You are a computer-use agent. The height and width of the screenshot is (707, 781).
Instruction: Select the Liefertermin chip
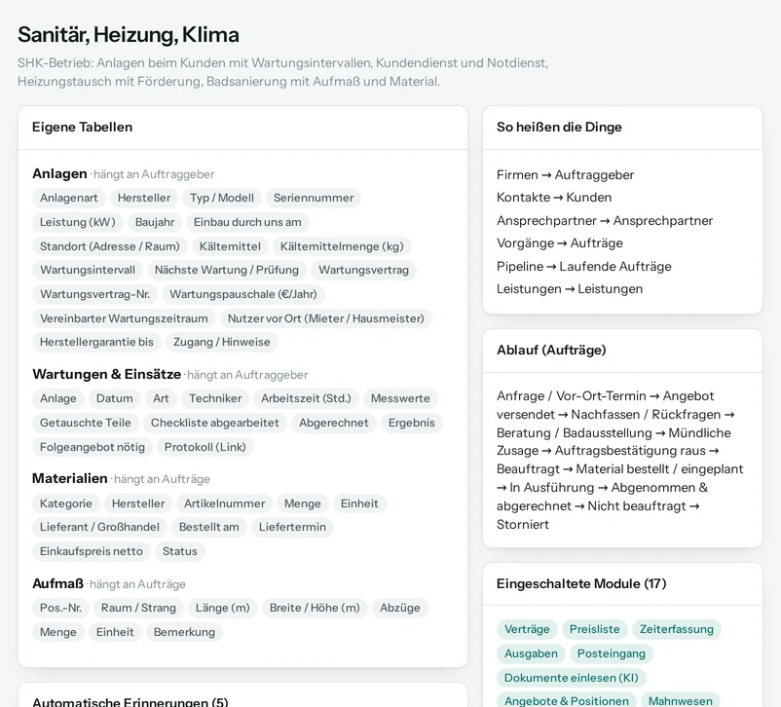tap(292, 527)
